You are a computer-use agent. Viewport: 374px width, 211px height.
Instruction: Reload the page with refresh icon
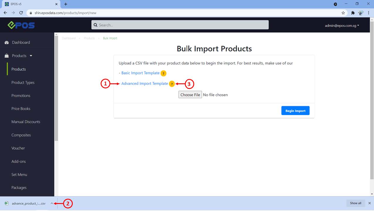coord(21,13)
